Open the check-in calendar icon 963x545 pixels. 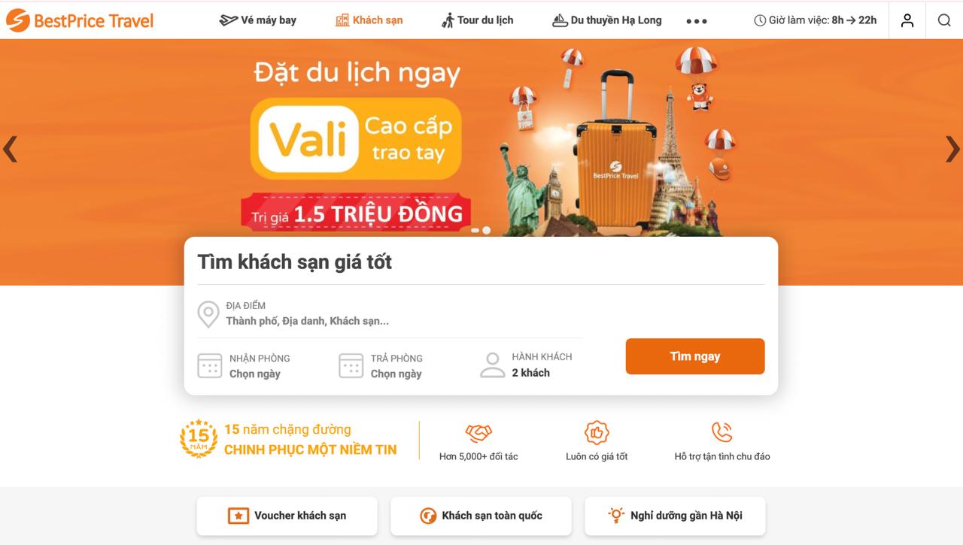point(210,366)
